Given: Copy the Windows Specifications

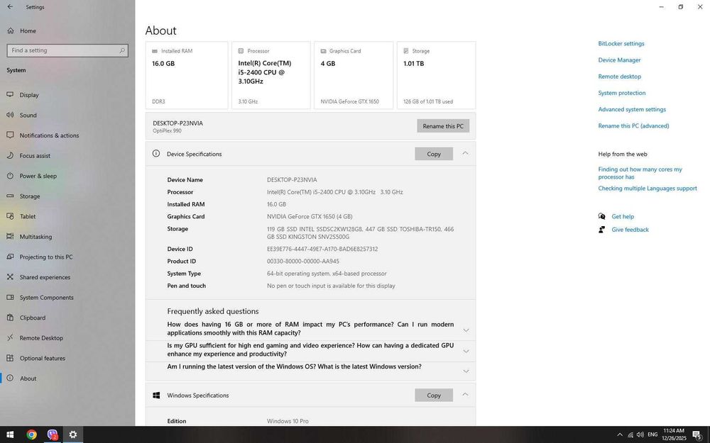Looking at the screenshot, I should [x=433, y=395].
